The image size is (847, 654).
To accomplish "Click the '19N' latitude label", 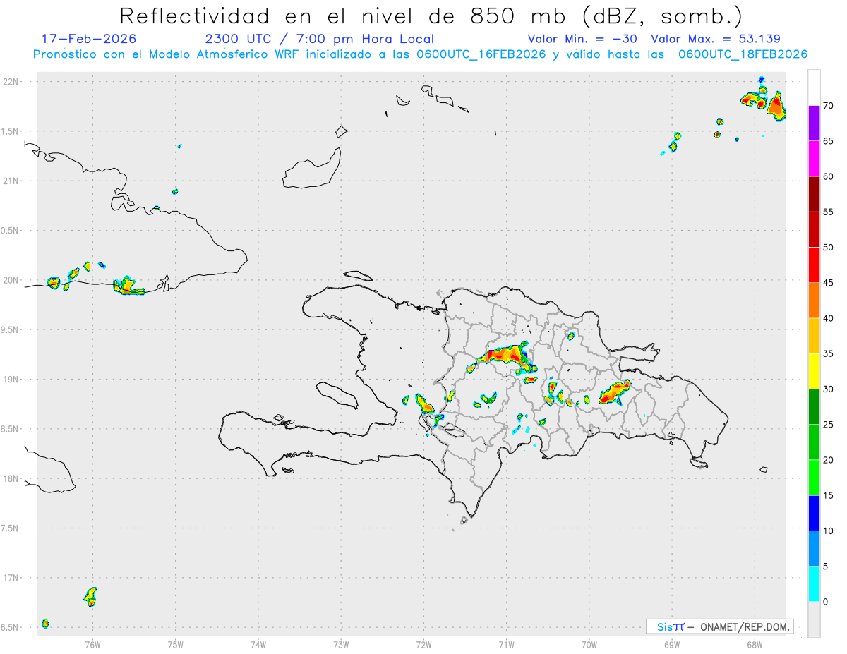I will [x=11, y=380].
